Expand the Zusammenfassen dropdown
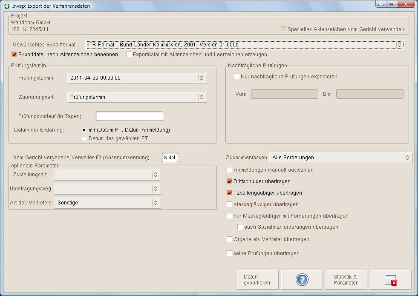418x296 pixels. pyautogui.click(x=341, y=158)
